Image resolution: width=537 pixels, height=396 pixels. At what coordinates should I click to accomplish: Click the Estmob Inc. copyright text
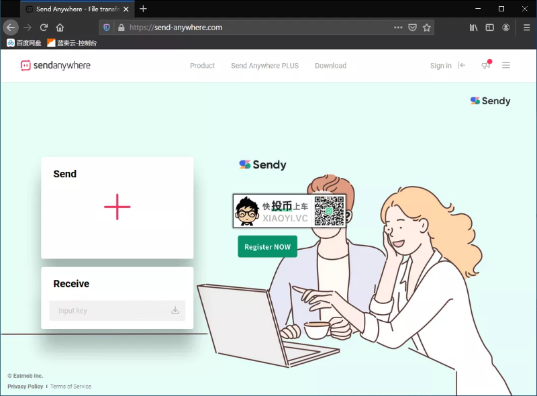tap(26, 376)
